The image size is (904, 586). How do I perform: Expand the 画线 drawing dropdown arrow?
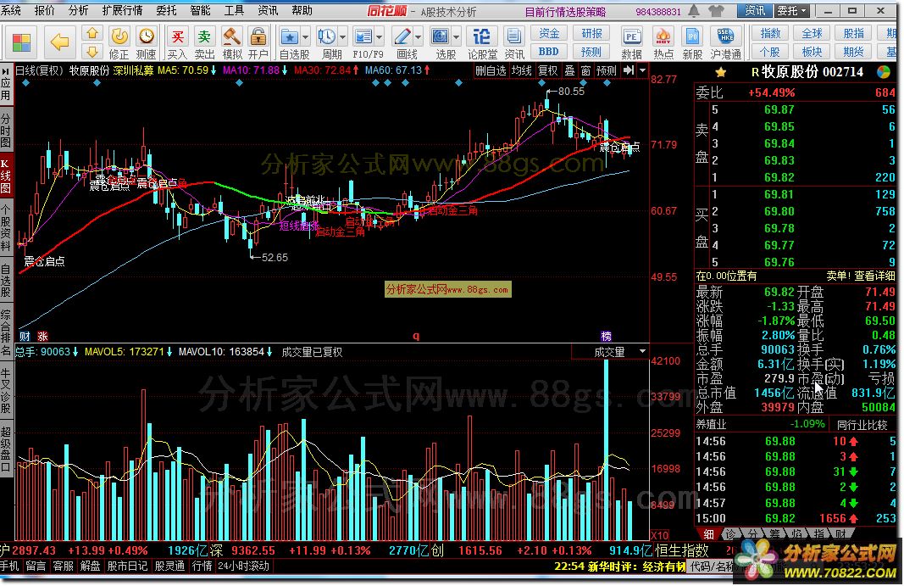(419, 38)
